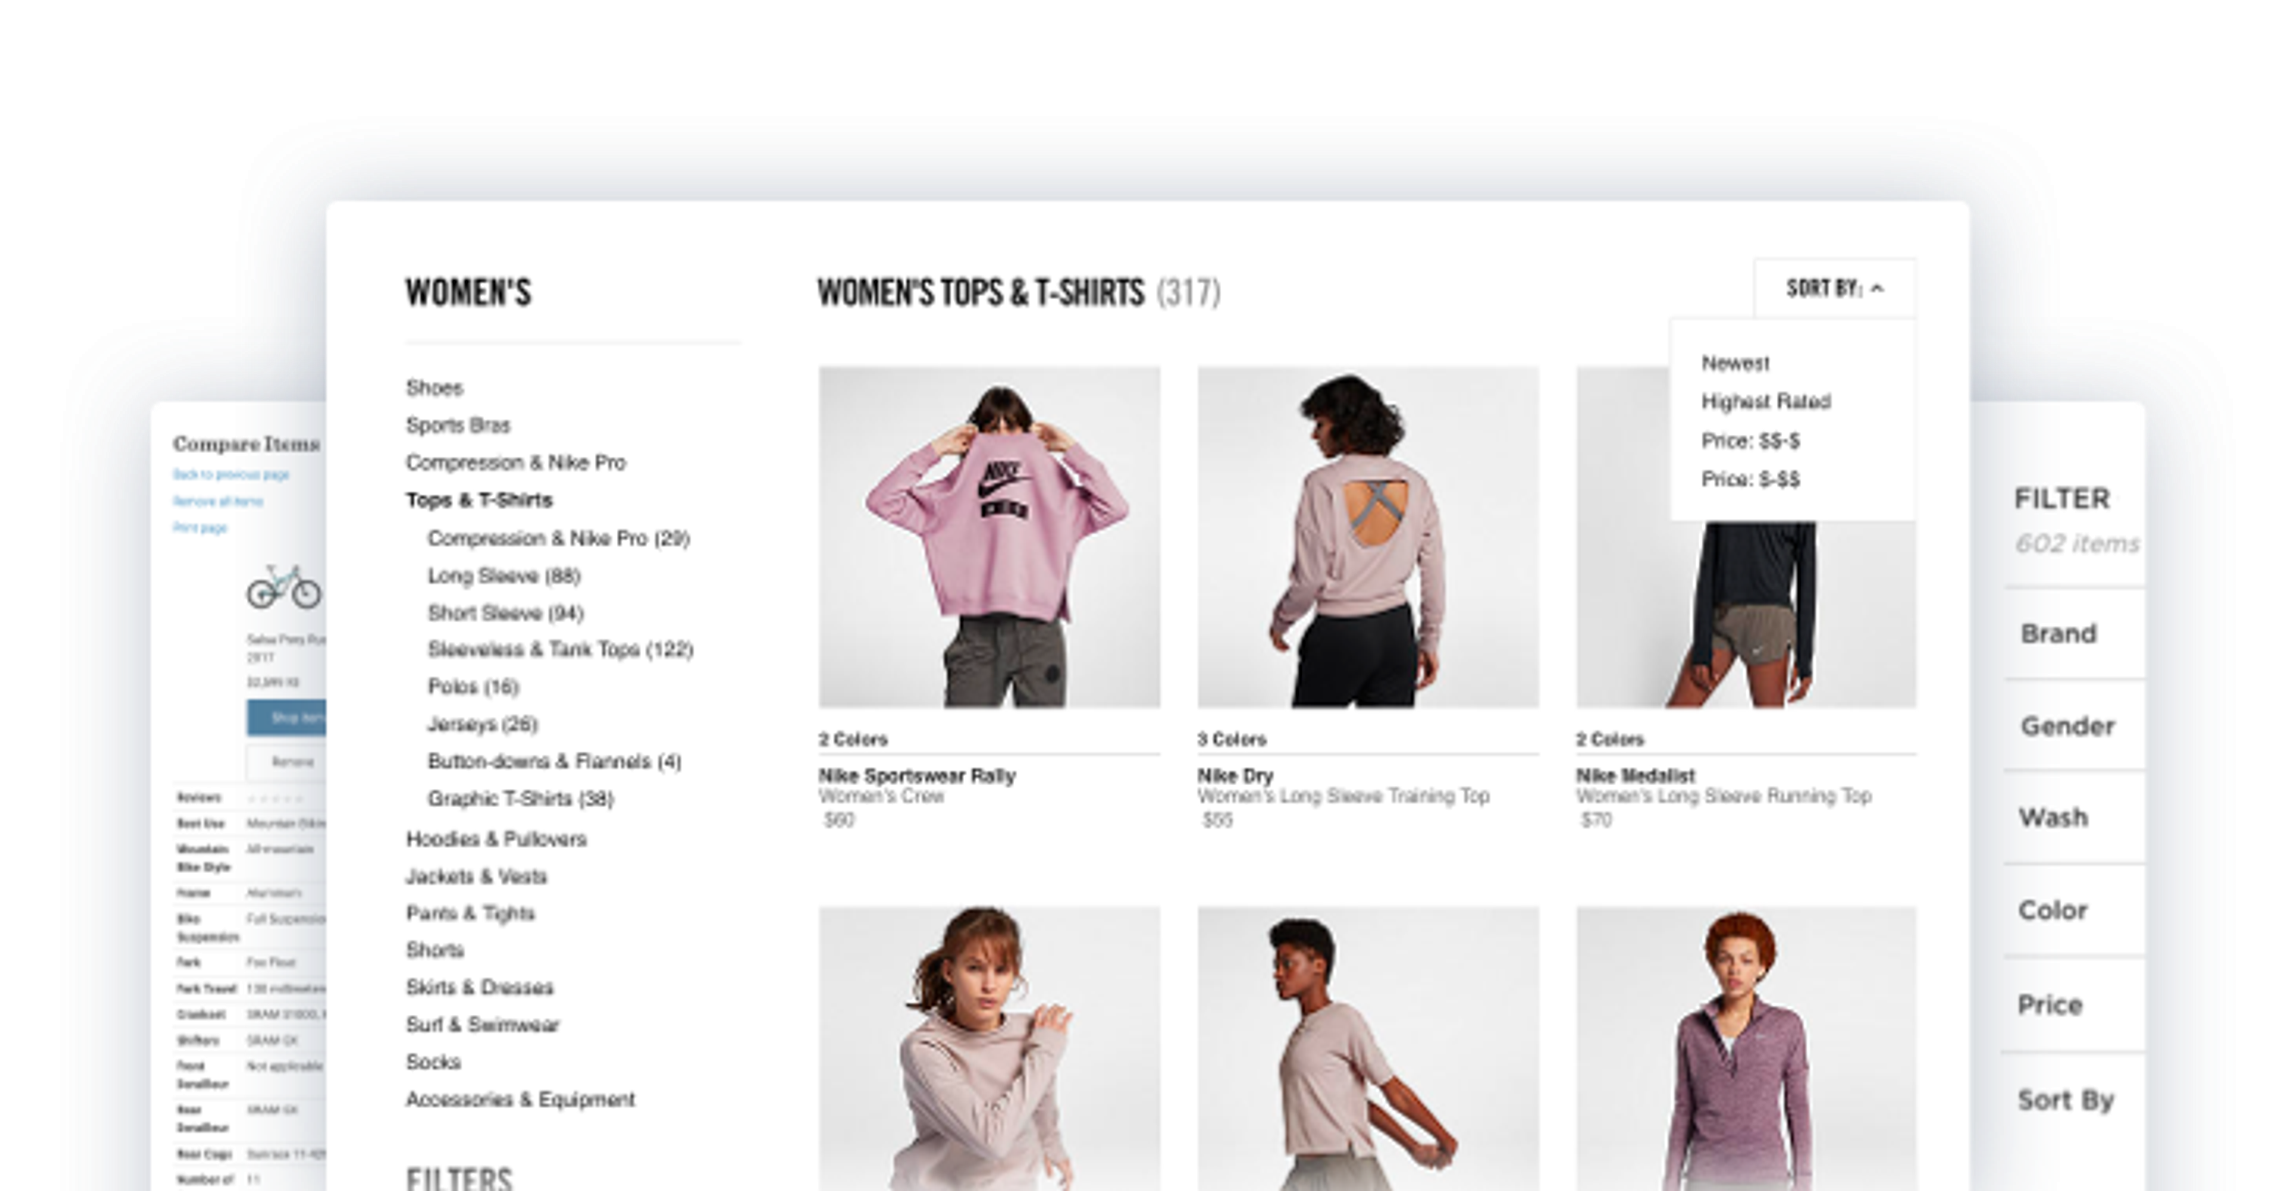2295x1191 pixels.
Task: Click Nike Medalist product title
Action: click(x=1635, y=776)
